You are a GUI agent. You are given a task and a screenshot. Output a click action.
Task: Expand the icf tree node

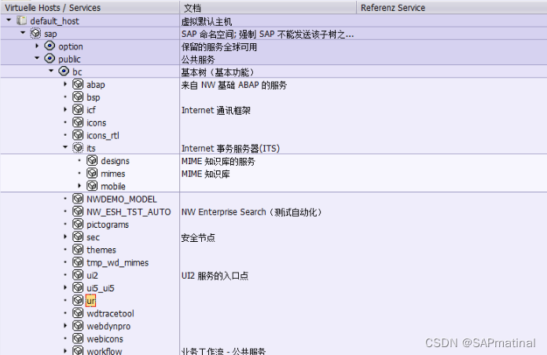click(65, 109)
